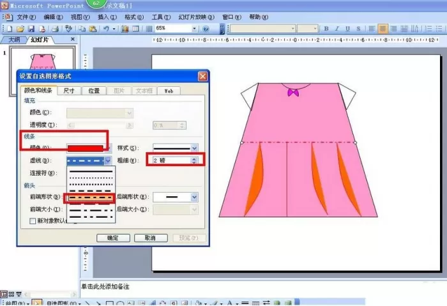Click the Insert Table icon
The height and width of the screenshot is (306, 447).
[x=135, y=29]
